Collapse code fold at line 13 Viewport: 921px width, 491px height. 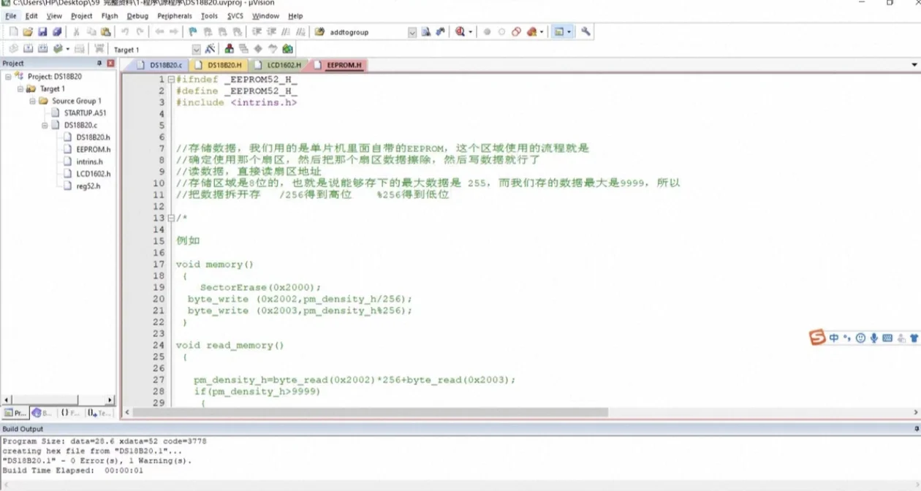(x=170, y=218)
